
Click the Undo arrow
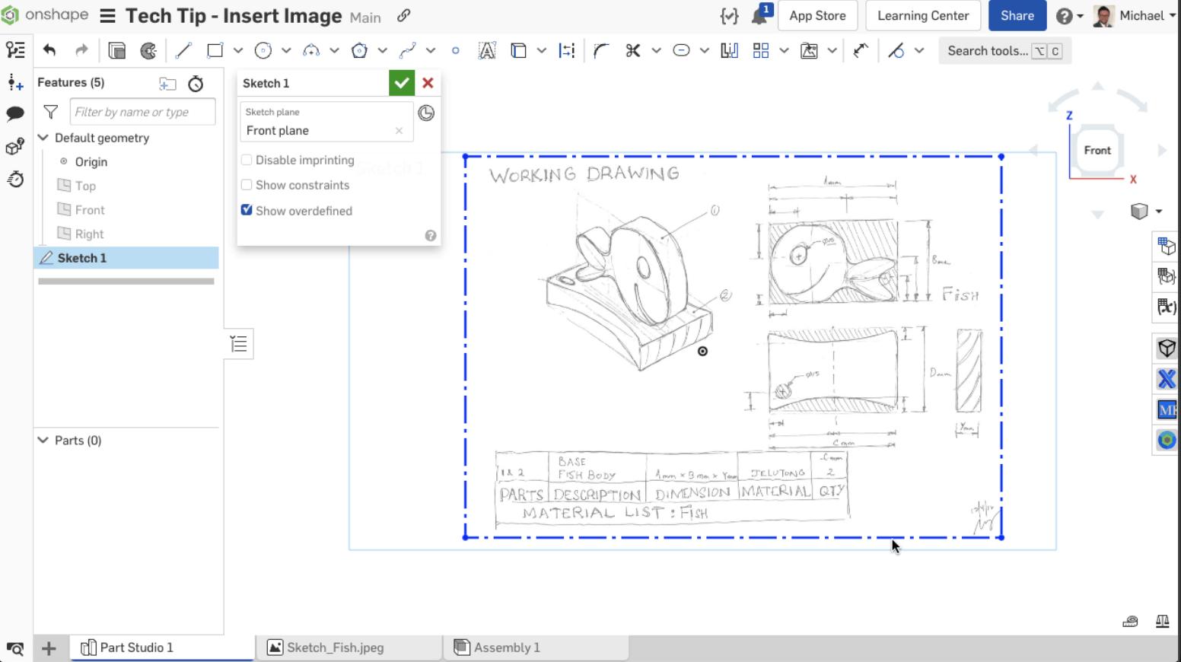coord(49,50)
